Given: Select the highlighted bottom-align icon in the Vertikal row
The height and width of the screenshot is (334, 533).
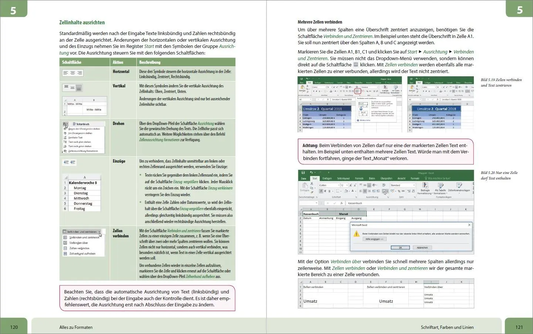Looking at the screenshot, I should 78,87.
